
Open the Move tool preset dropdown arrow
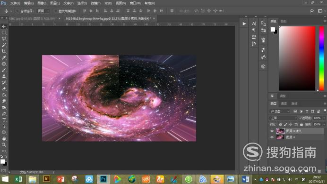click(x=11, y=11)
